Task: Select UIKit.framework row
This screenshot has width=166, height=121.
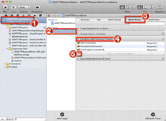Action: (120, 43)
